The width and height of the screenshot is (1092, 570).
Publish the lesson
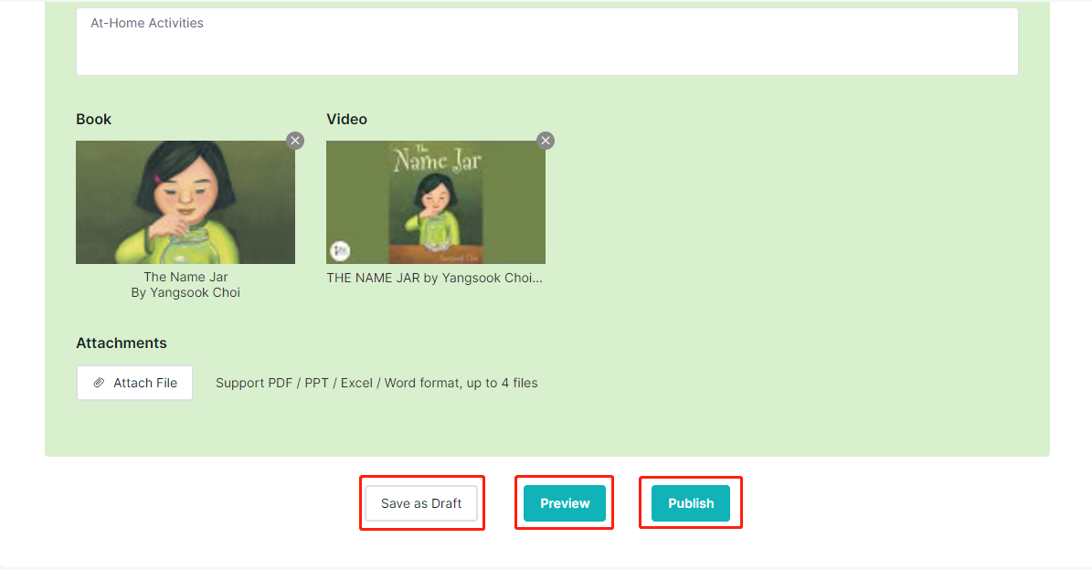point(691,503)
